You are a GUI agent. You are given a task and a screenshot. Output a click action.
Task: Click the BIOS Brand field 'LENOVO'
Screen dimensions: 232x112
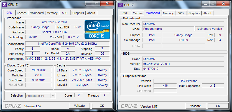click(183, 59)
